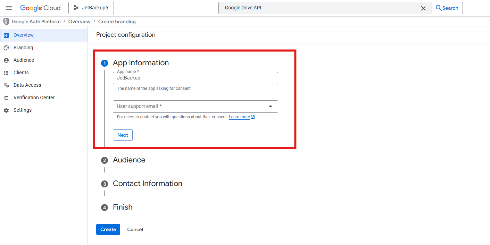
Task: Click the Google Cloud logo
Action: pos(40,8)
